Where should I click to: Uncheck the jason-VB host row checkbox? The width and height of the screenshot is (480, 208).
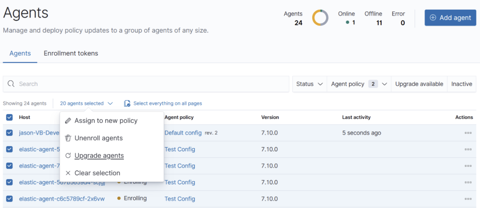(x=10, y=133)
